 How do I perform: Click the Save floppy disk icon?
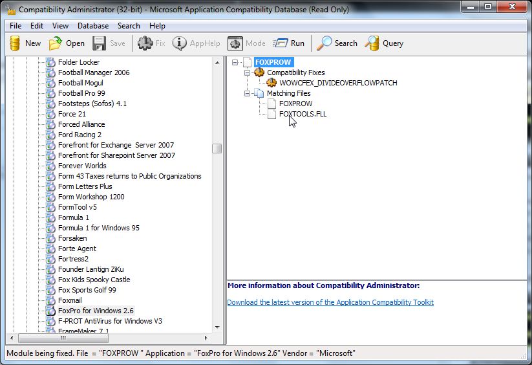click(x=99, y=43)
